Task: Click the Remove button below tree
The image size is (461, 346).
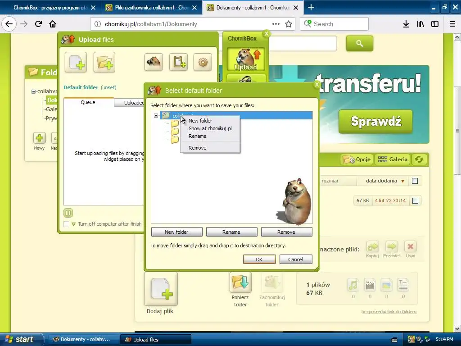Action: coord(286,232)
